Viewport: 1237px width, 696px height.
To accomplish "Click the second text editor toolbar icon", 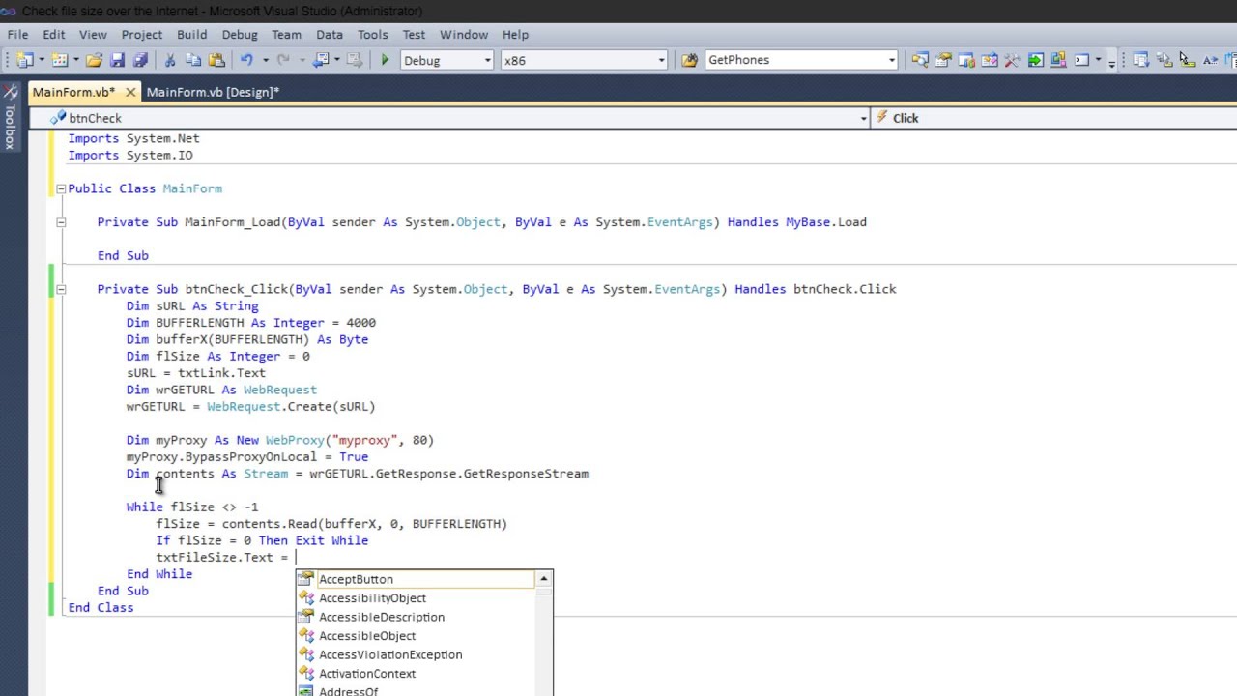I will coord(1164,60).
